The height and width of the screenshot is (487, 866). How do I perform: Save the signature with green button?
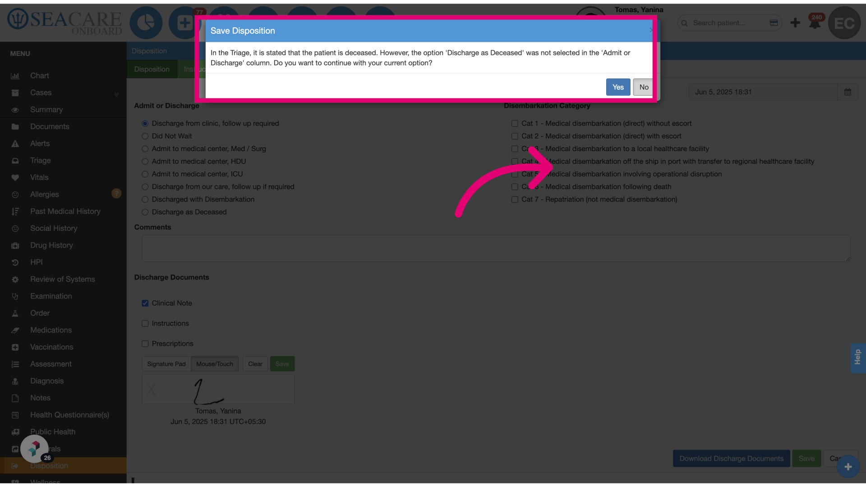pyautogui.click(x=282, y=364)
